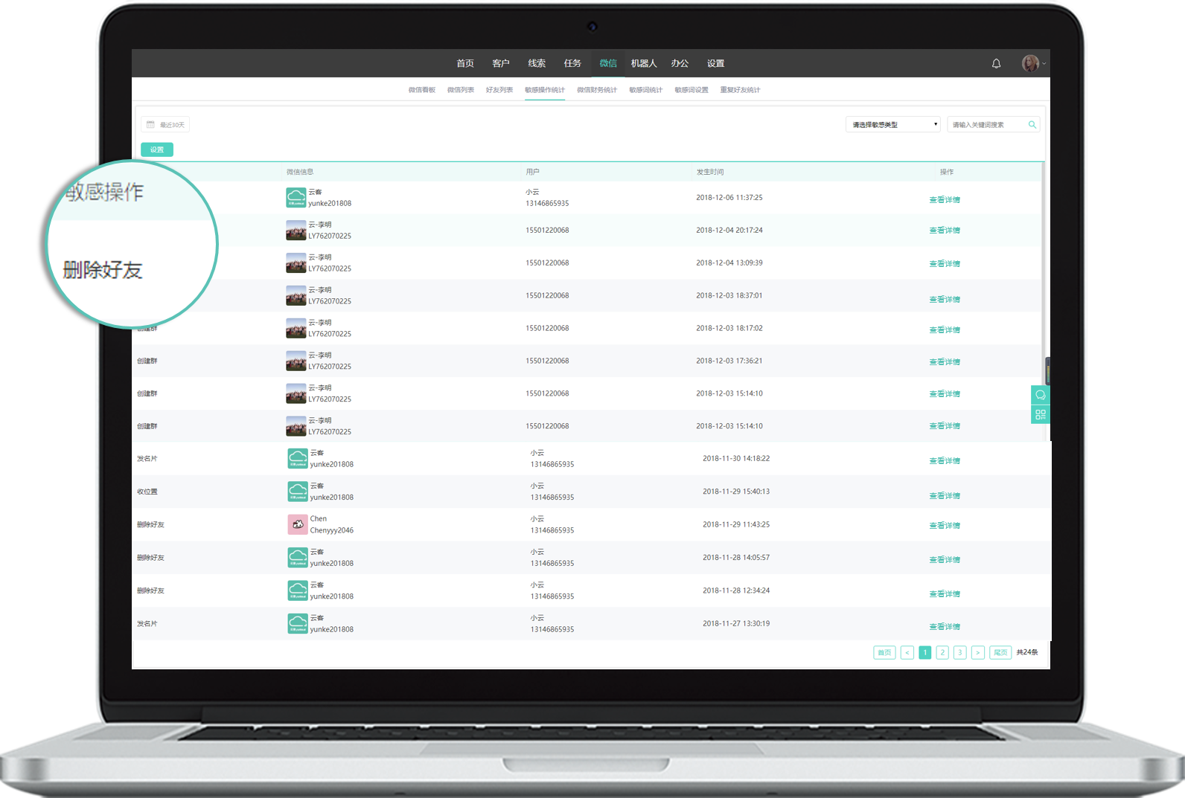Switch to the 敏感词统计 tab
This screenshot has width=1185, height=798.
[645, 90]
